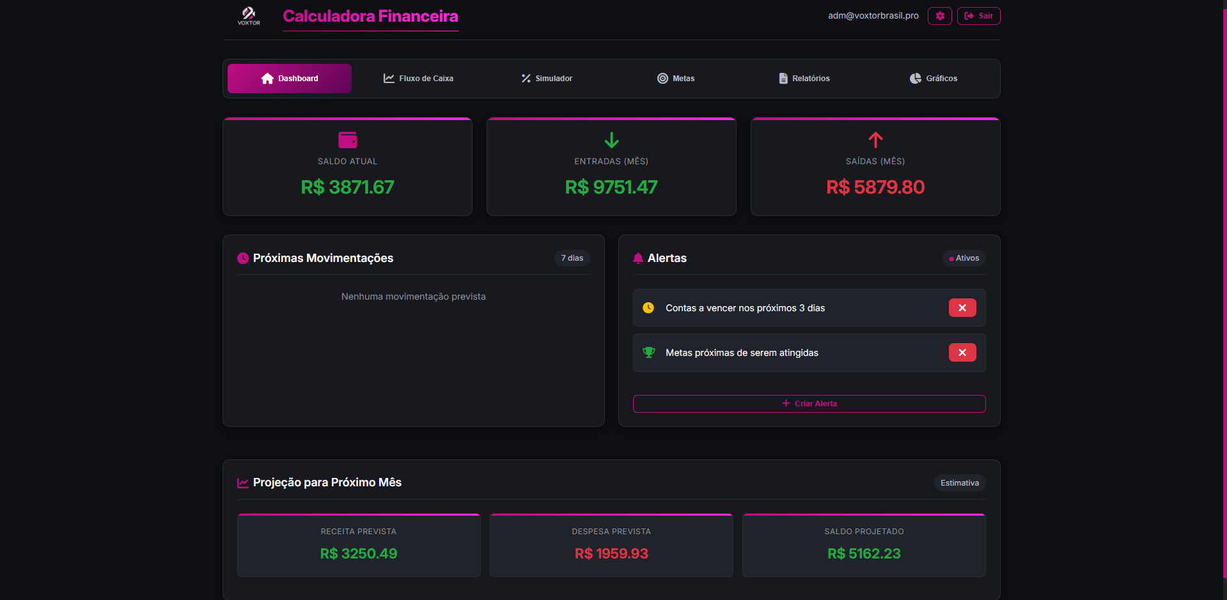
Task: Click the Criar Alerta button
Action: click(x=808, y=403)
